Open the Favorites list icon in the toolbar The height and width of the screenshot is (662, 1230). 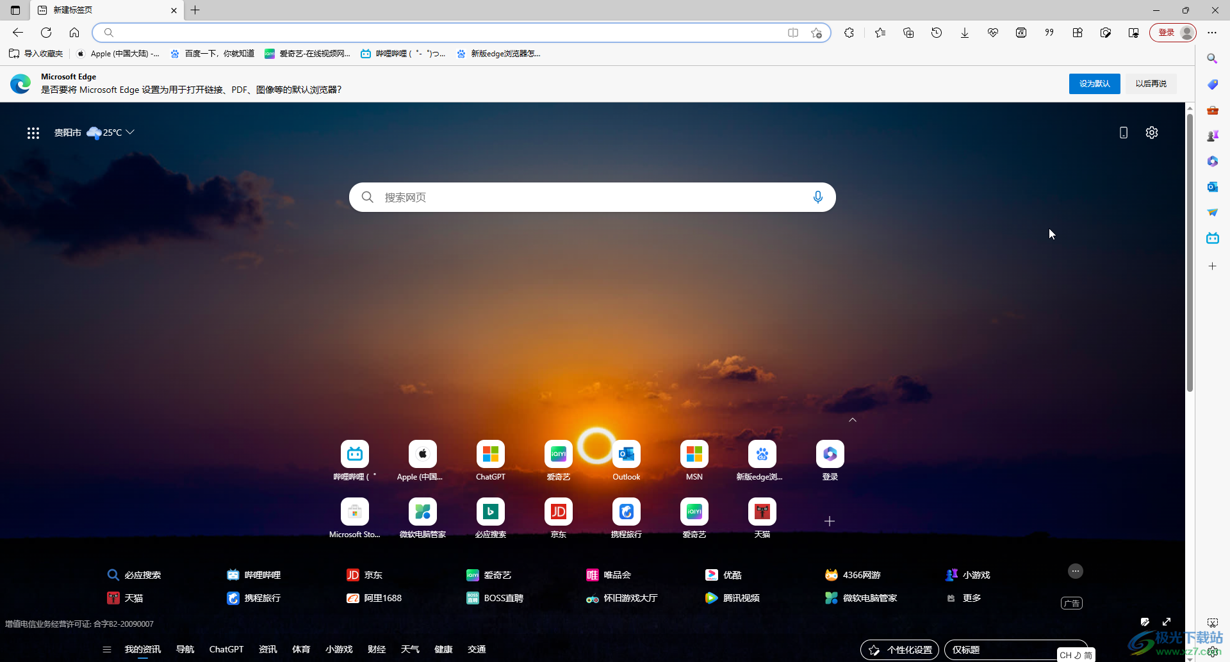[880, 33]
